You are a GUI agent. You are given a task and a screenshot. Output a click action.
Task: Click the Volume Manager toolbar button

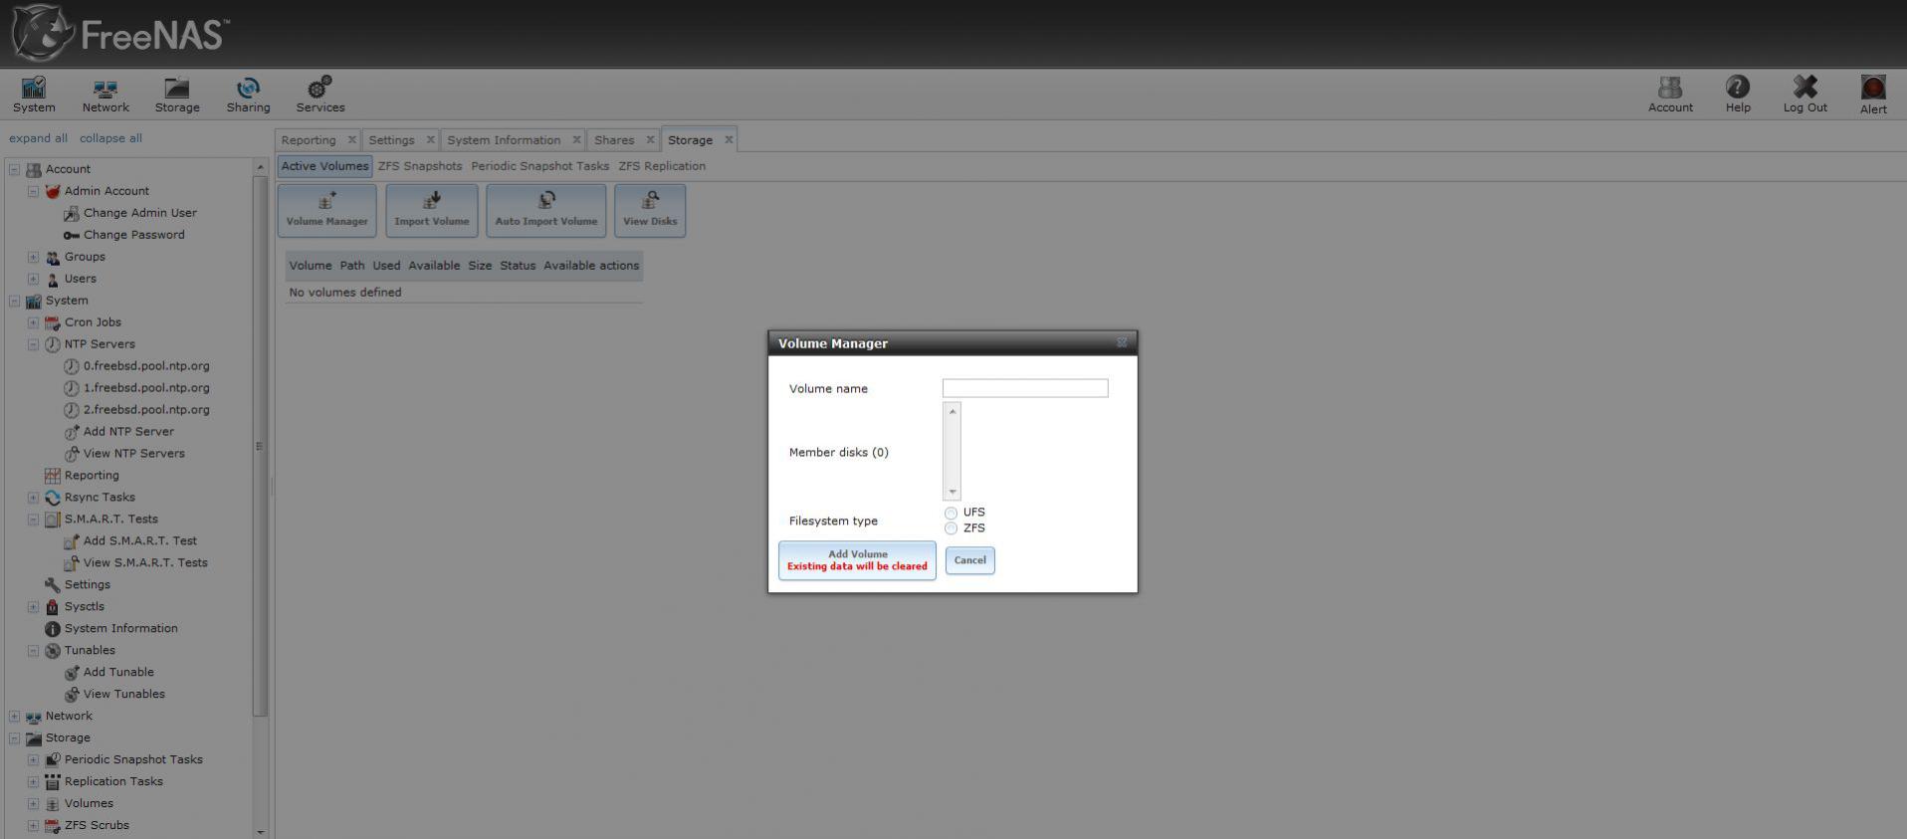(326, 210)
